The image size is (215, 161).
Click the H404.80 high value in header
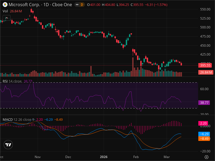click(109, 5)
